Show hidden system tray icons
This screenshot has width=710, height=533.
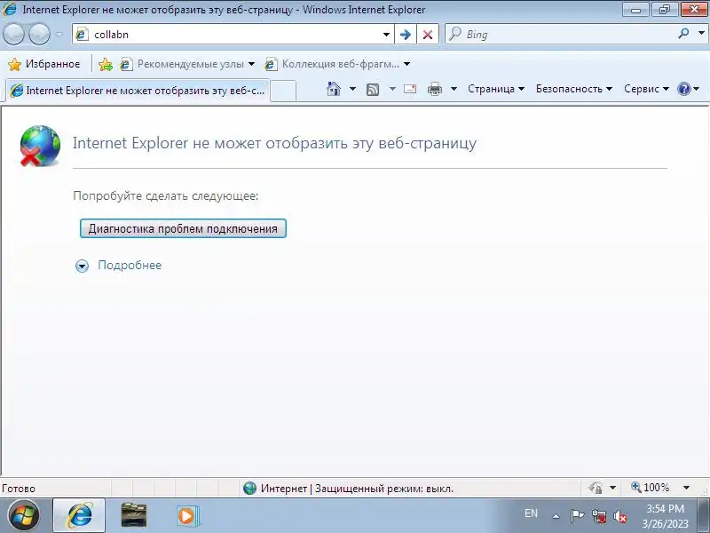[556, 516]
